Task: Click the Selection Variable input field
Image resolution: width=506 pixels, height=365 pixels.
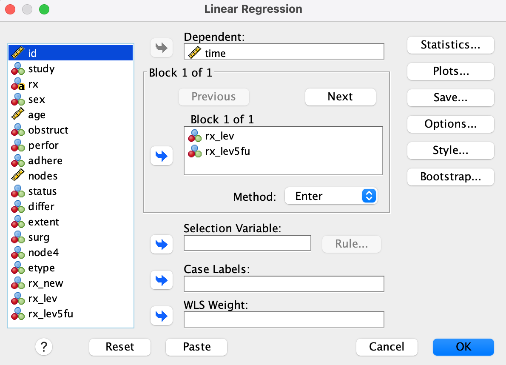Action: pos(247,243)
